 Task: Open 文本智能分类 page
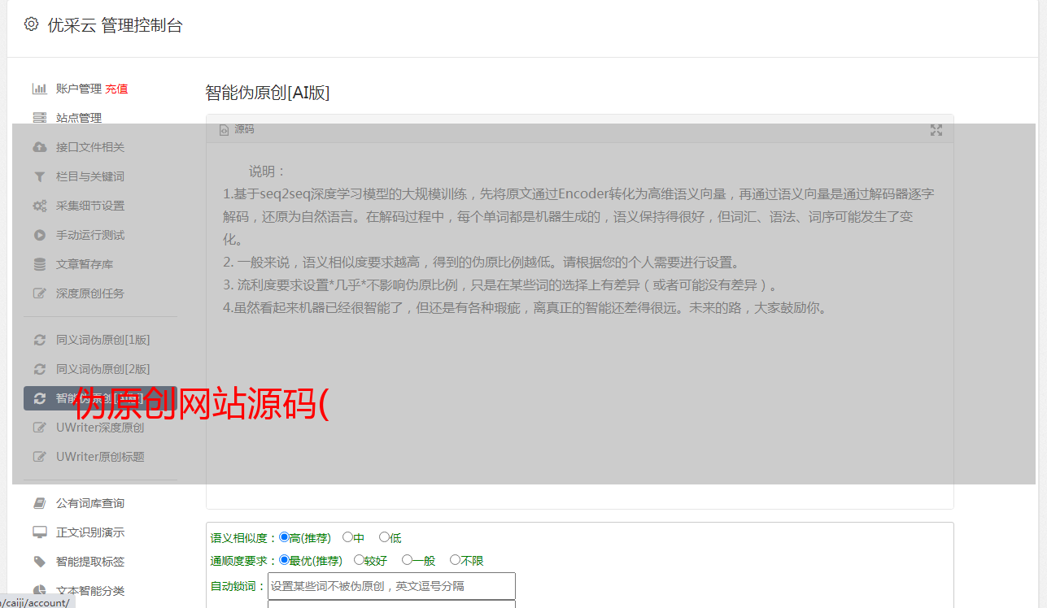point(90,591)
